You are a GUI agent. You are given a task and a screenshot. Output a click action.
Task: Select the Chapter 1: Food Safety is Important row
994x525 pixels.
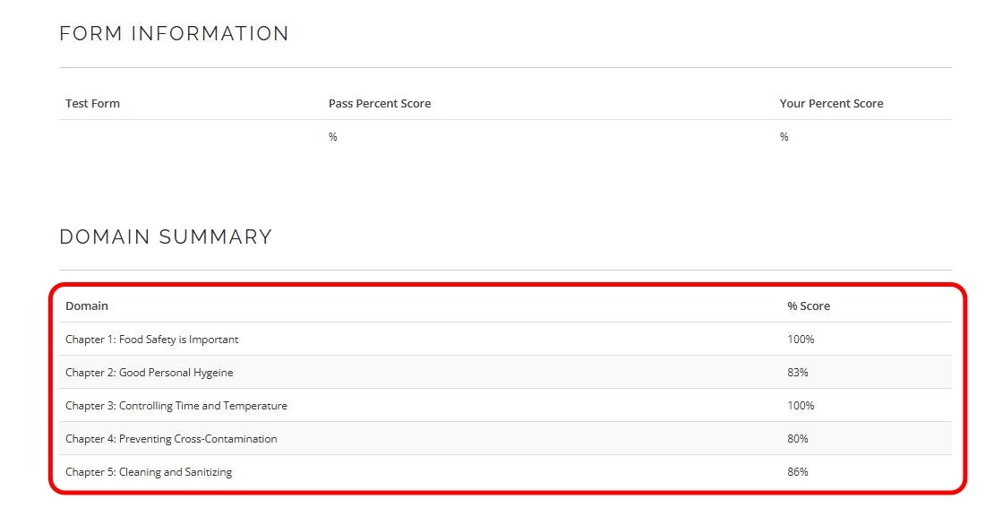pyautogui.click(x=152, y=340)
